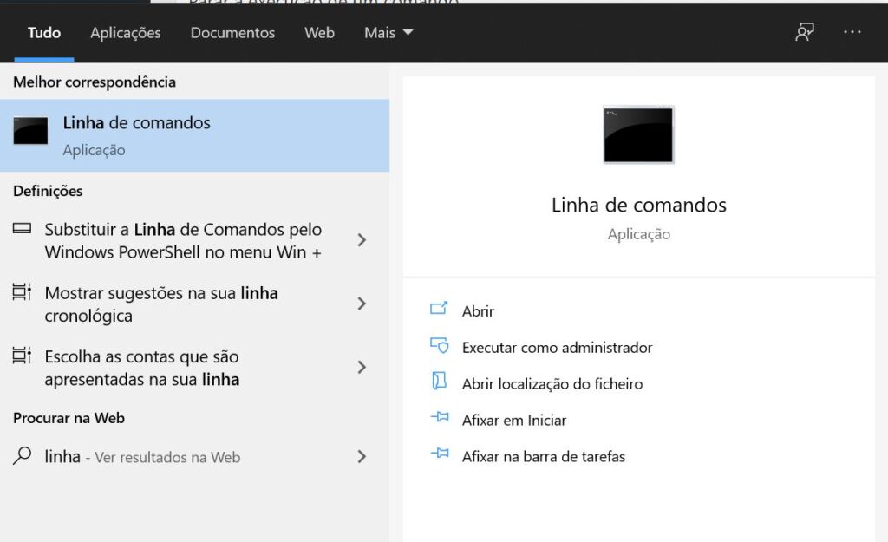Switch to the Documentos tab
This screenshot has width=888, height=542.
232,33
